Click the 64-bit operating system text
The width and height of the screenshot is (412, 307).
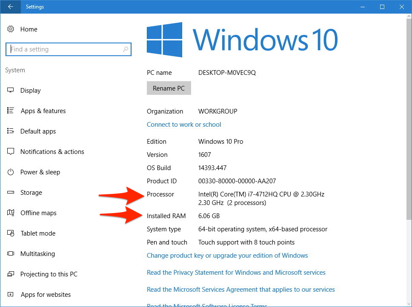coord(263,229)
